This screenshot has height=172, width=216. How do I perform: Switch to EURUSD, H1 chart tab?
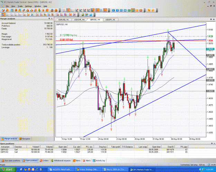[64, 20]
